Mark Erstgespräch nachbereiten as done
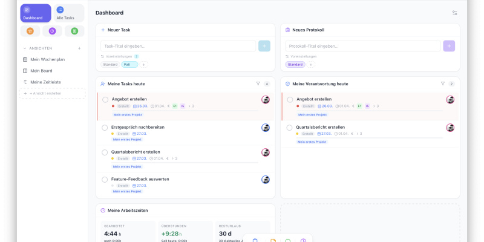 pyautogui.click(x=105, y=128)
